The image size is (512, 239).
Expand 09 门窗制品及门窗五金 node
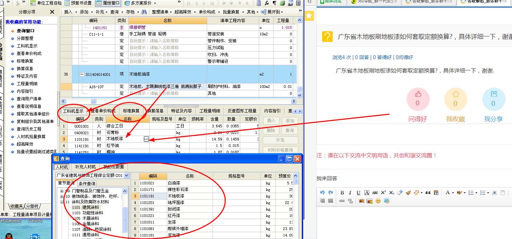click(62, 191)
